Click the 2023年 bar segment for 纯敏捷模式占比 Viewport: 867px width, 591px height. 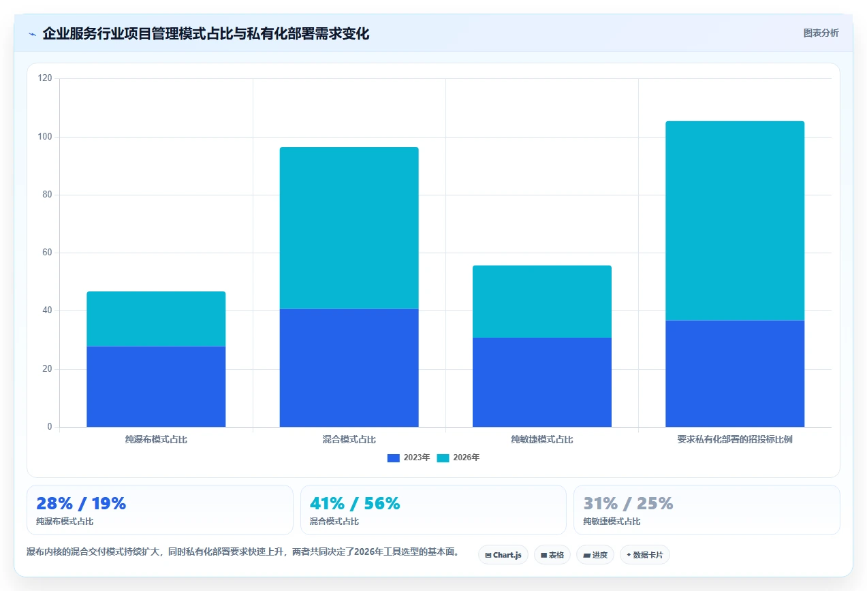pyautogui.click(x=542, y=382)
